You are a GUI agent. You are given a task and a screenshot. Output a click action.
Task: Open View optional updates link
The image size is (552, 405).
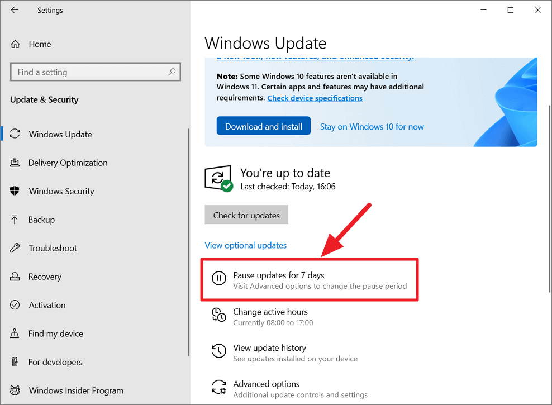(x=246, y=245)
